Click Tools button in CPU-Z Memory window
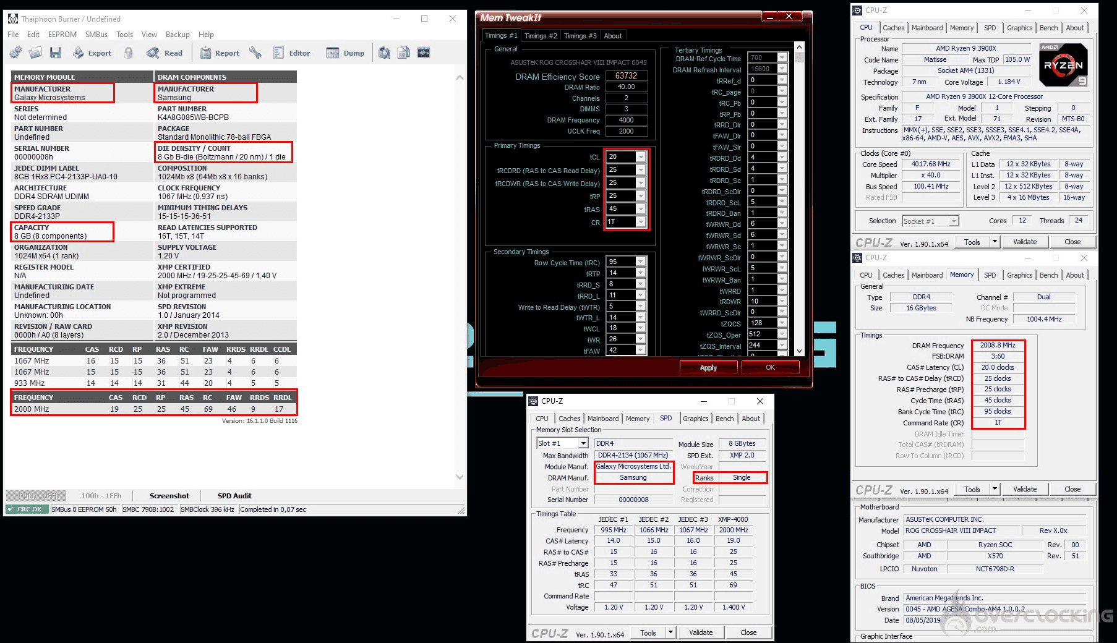Image resolution: width=1117 pixels, height=643 pixels. tap(972, 489)
